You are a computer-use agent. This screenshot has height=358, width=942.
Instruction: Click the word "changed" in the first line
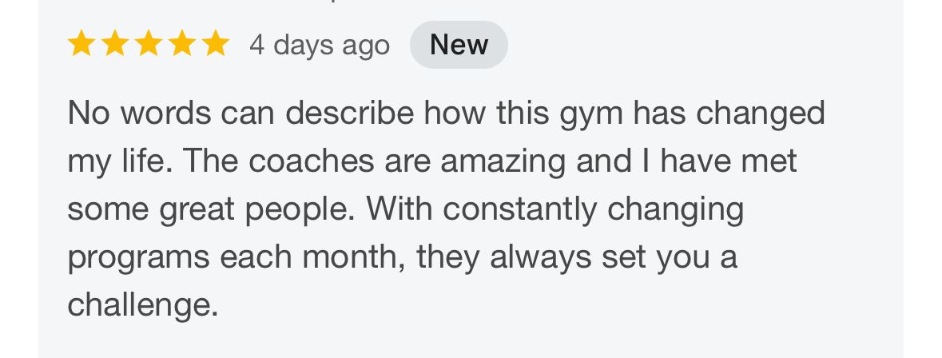(760, 113)
